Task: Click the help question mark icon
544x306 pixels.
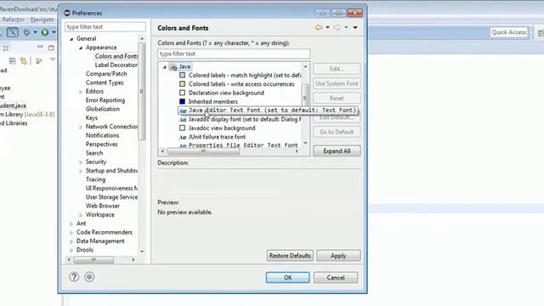Action: [74, 277]
